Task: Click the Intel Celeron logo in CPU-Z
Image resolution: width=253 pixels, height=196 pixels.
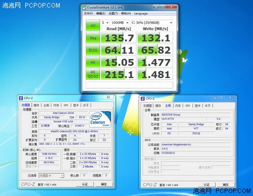Action: point(100,119)
